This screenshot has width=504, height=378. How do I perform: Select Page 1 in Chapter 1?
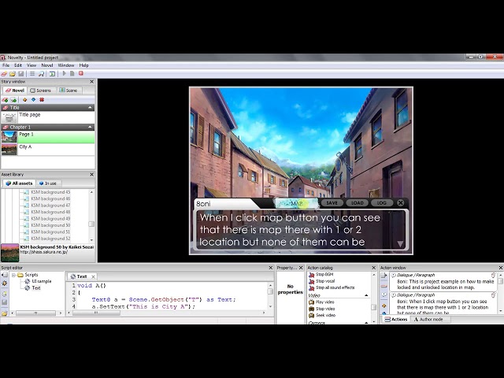(48, 137)
